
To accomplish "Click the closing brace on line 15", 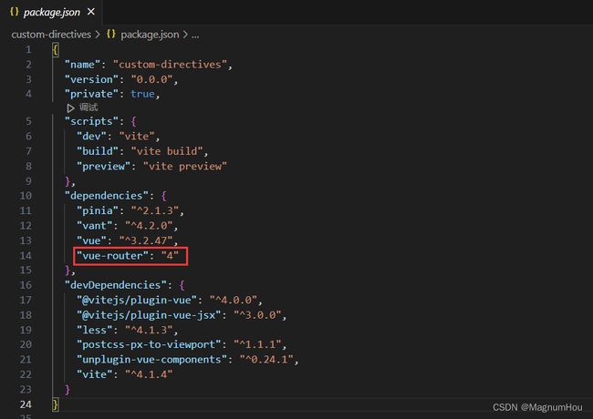I will click(68, 271).
